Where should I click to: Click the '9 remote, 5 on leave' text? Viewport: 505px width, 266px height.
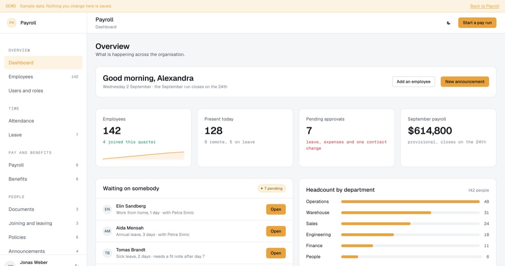coord(230,142)
